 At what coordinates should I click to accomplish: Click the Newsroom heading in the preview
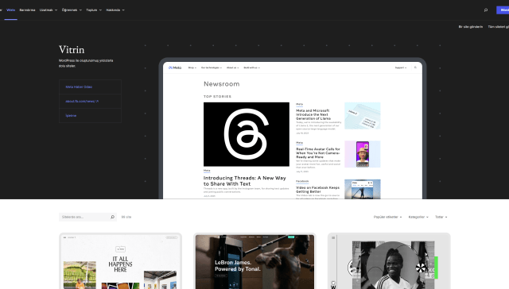point(221,84)
